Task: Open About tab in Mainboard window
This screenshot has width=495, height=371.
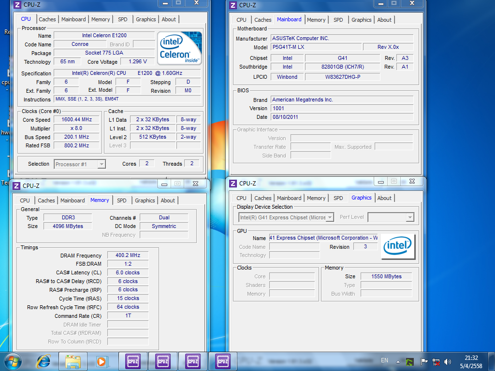Action: [x=384, y=19]
